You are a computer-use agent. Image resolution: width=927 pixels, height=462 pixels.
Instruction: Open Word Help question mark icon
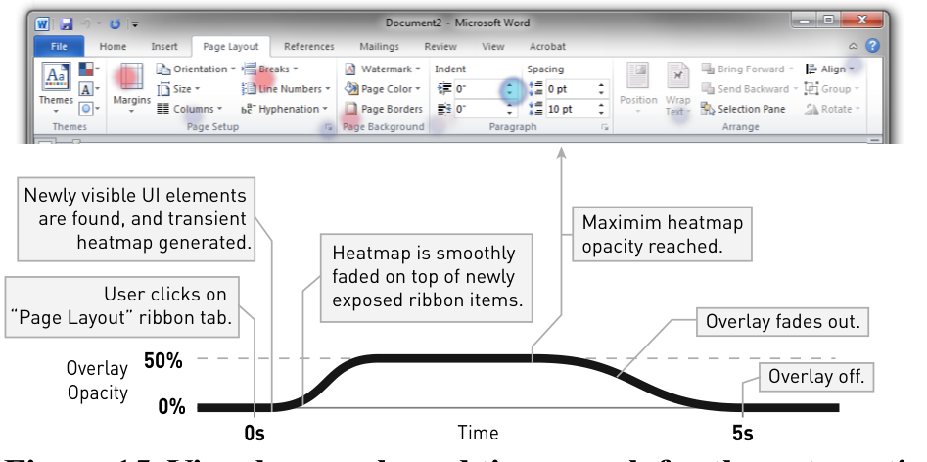(x=872, y=45)
